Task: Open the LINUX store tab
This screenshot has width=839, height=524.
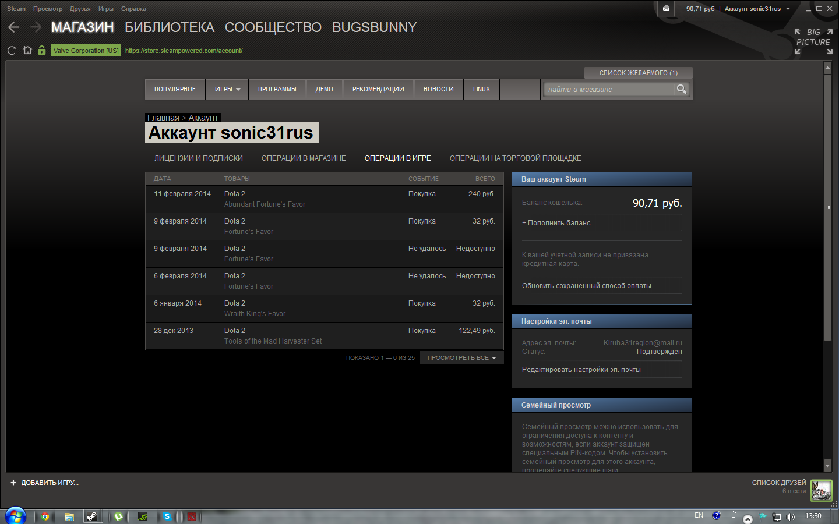Action: [x=481, y=89]
